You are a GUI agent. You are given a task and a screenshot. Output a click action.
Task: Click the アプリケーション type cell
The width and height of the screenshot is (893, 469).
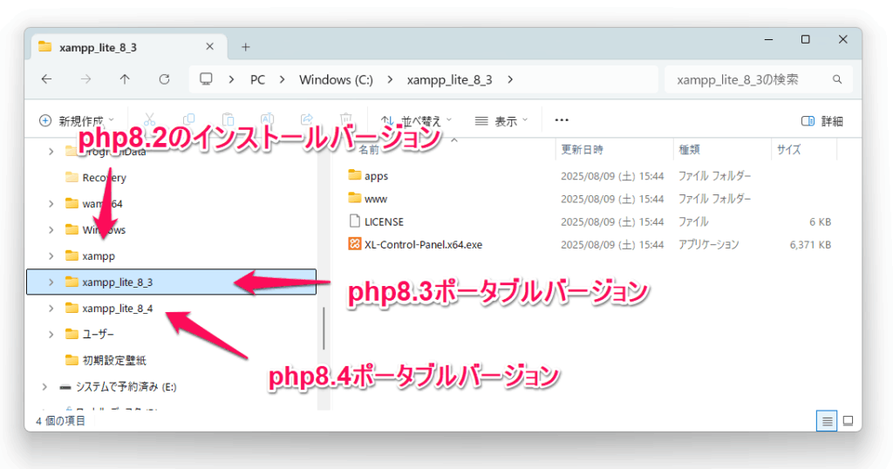pos(708,245)
